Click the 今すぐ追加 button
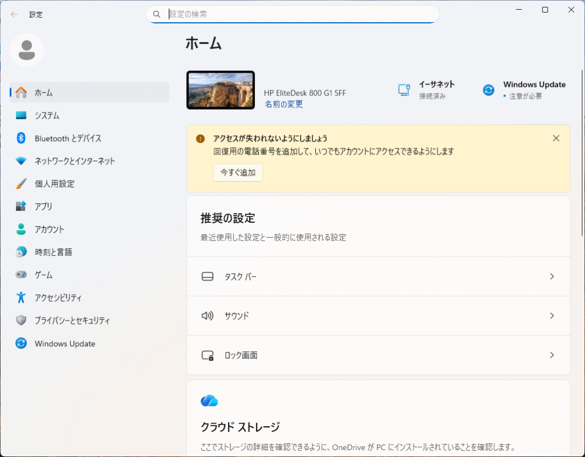The image size is (585, 457). tap(238, 173)
